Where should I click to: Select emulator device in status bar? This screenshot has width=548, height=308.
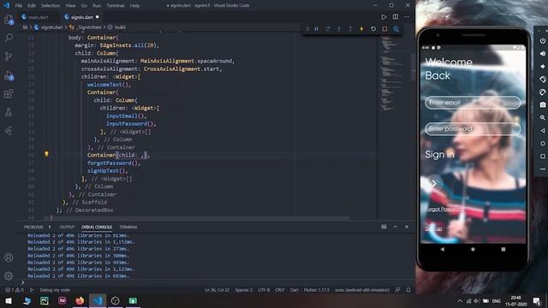(362, 290)
